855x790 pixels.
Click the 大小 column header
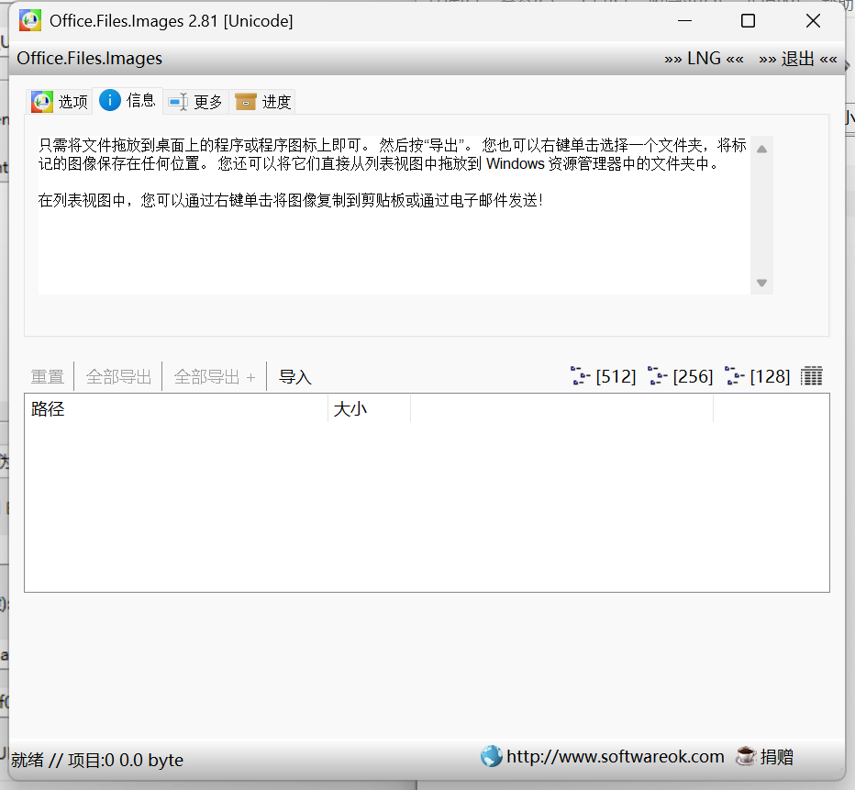pyautogui.click(x=351, y=408)
